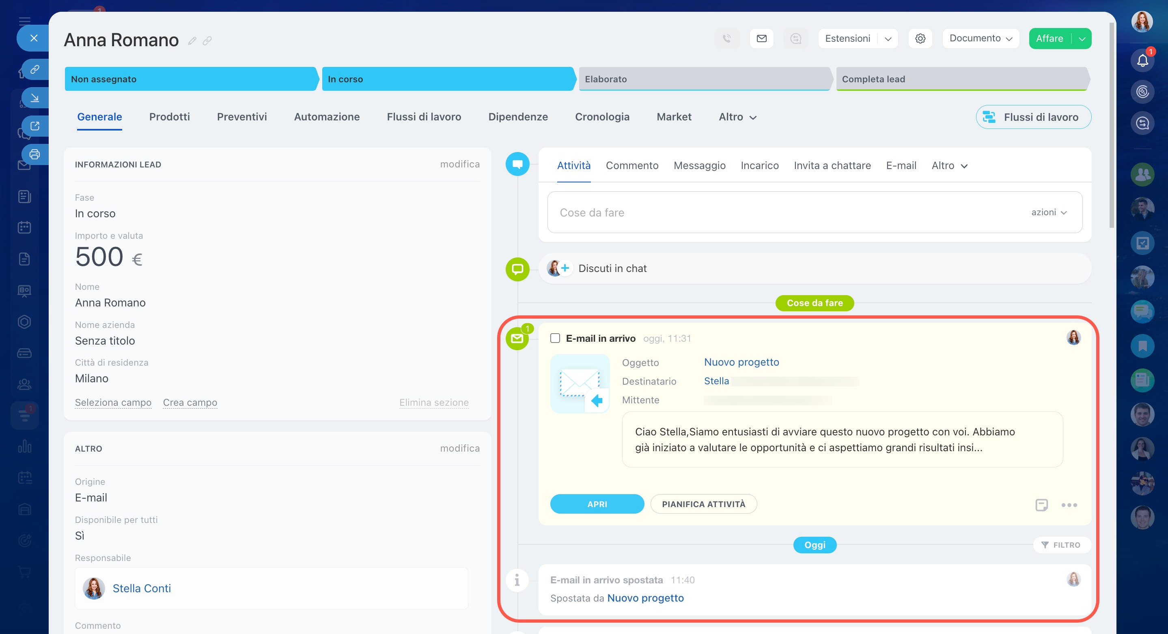
Task: Click the envelope email icon in header
Action: [x=761, y=39]
